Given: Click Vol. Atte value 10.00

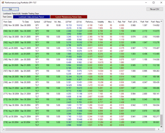Looking at the screenshot, I should click(58, 25).
